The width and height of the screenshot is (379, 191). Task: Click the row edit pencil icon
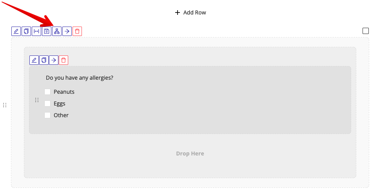point(16,31)
